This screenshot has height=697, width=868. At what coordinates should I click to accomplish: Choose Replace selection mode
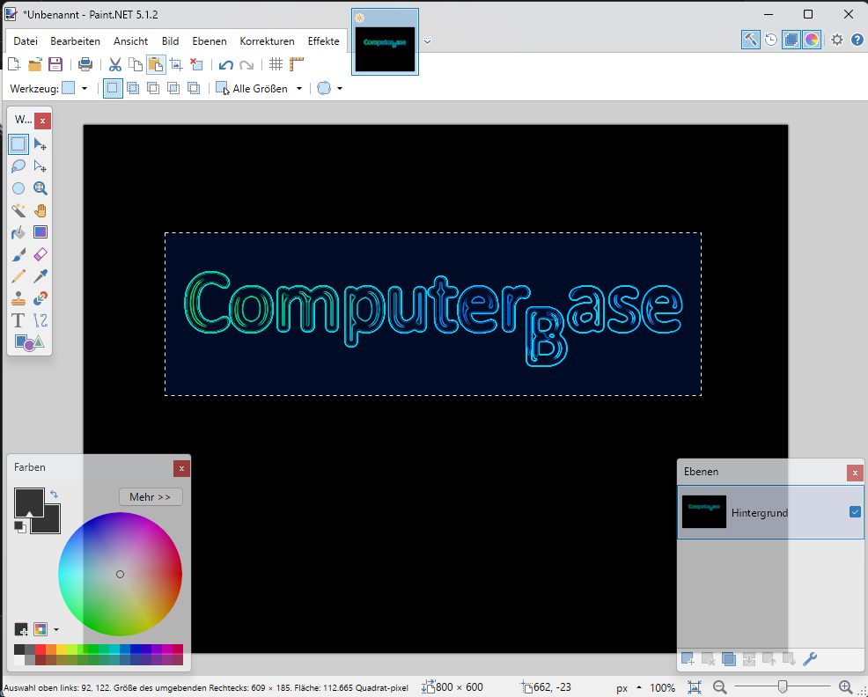(113, 88)
